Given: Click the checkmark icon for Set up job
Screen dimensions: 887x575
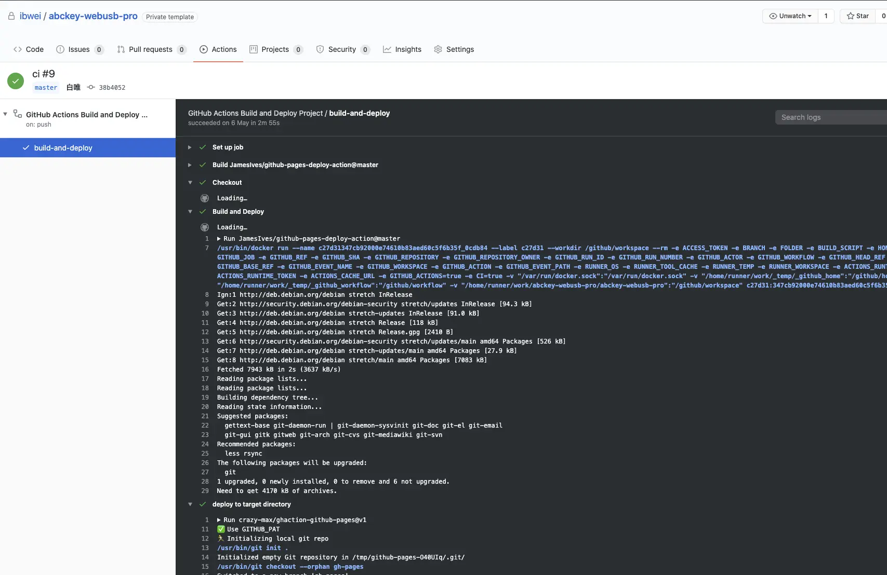Looking at the screenshot, I should (x=203, y=147).
